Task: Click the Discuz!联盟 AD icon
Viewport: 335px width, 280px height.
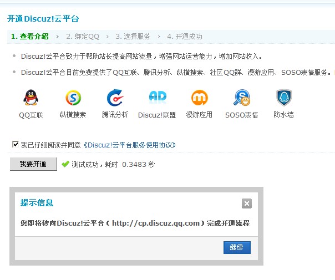Action: point(158,97)
